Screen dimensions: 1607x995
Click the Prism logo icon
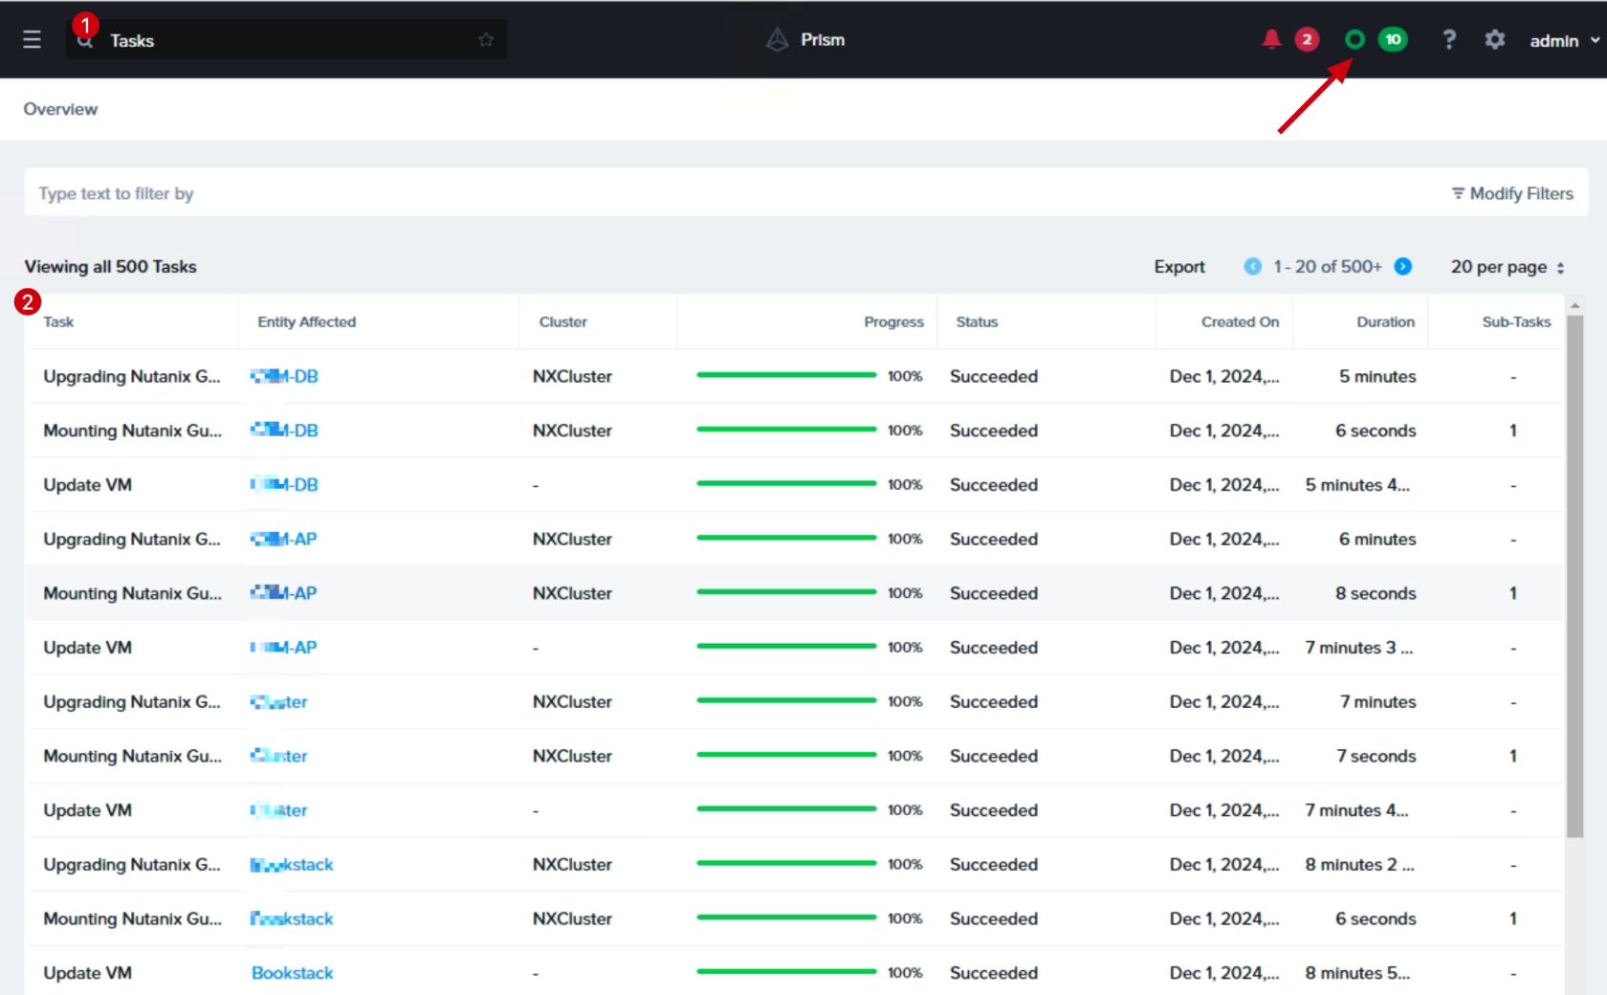778,40
